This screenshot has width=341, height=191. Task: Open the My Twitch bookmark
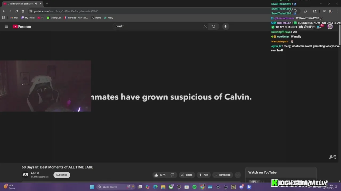coord(28,18)
